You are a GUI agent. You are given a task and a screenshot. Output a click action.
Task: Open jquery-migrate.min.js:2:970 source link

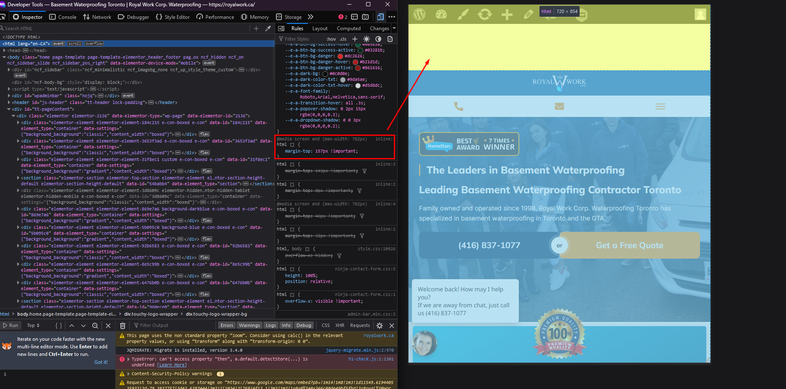pos(360,350)
